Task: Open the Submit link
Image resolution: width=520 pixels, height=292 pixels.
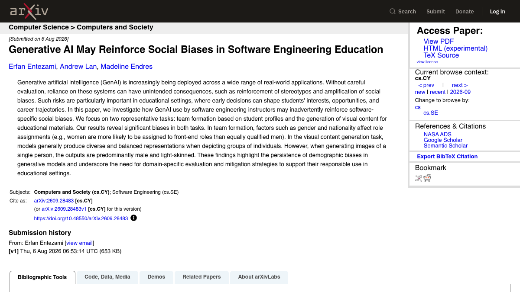Action: (435, 11)
